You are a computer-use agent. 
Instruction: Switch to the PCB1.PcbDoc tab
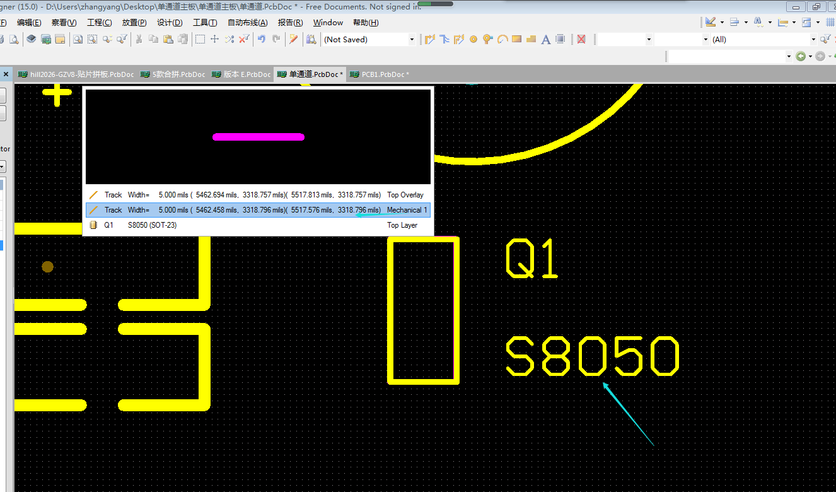[x=385, y=74]
